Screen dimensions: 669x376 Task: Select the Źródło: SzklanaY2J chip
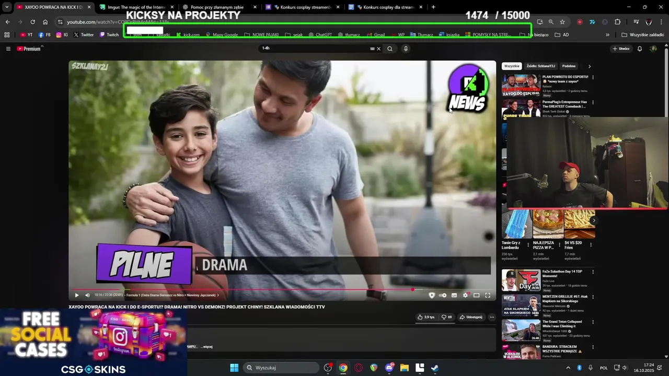pos(541,66)
